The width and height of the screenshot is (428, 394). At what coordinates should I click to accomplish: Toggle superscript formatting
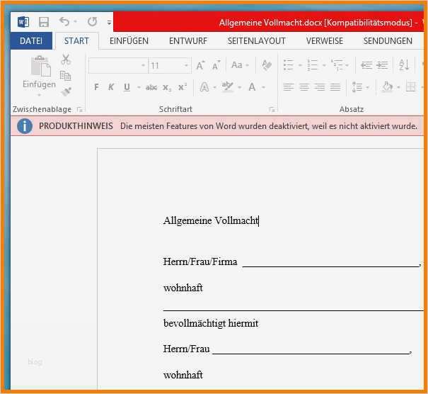[x=183, y=87]
